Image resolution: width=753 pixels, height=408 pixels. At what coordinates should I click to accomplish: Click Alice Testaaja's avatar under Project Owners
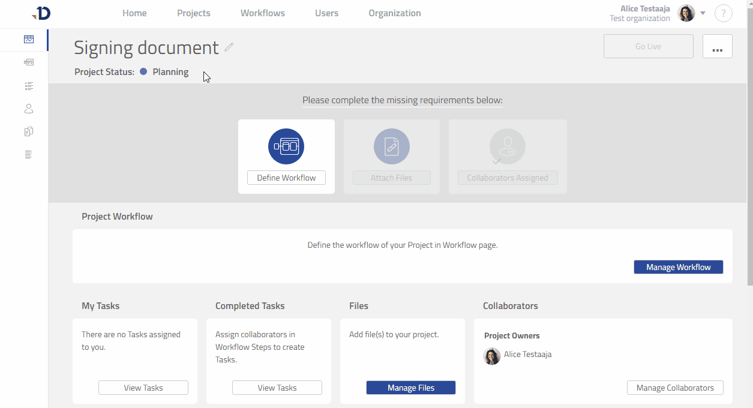[492, 356]
